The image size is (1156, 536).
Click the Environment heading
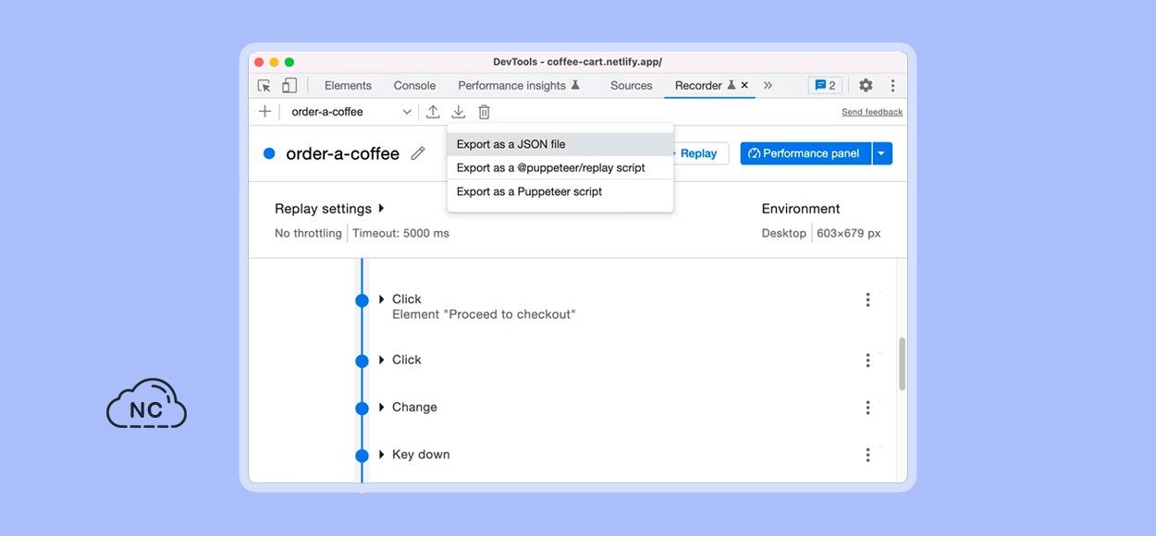[801, 209]
